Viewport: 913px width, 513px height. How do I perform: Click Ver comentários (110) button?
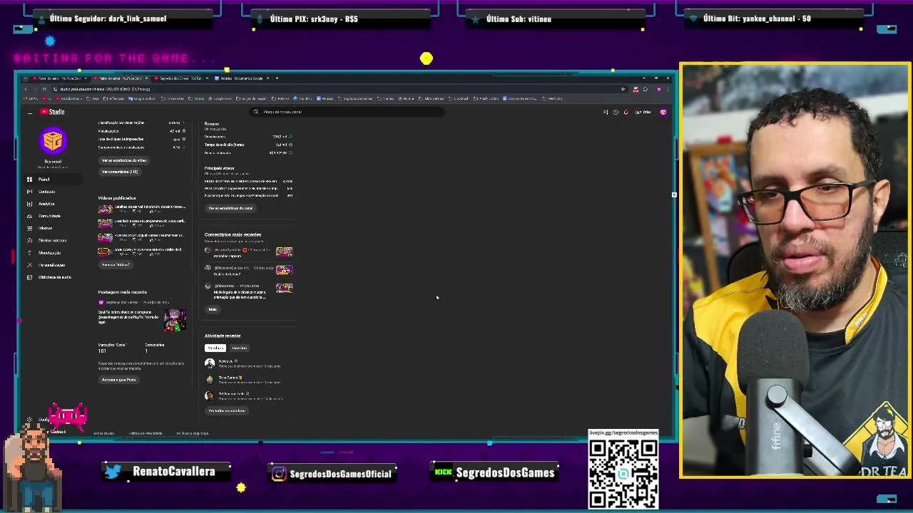120,172
